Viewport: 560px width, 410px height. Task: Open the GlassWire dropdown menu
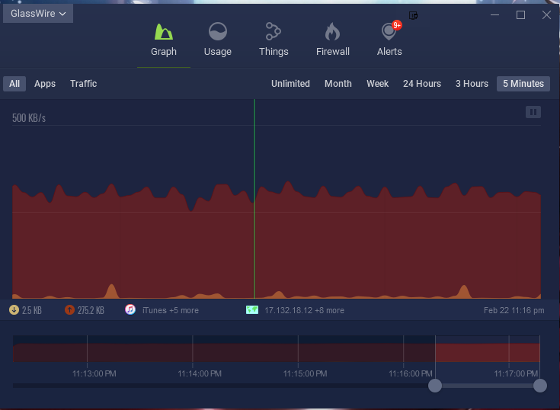[37, 14]
